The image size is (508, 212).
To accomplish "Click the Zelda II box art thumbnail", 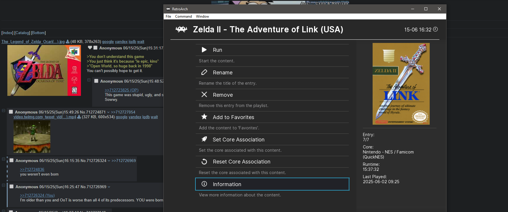I will 401,84.
